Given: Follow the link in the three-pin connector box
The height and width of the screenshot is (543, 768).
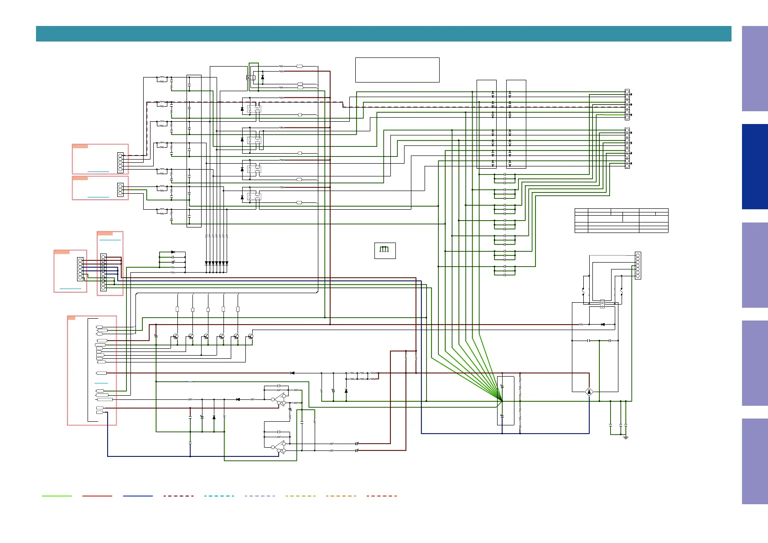Looking at the screenshot, I should click(x=99, y=197).
